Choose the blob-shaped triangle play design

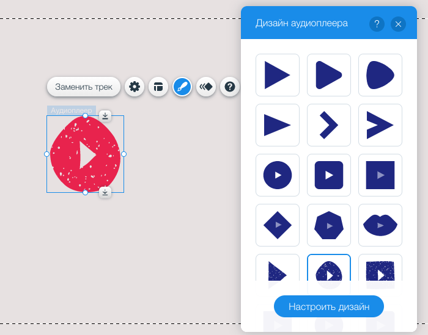click(380, 75)
